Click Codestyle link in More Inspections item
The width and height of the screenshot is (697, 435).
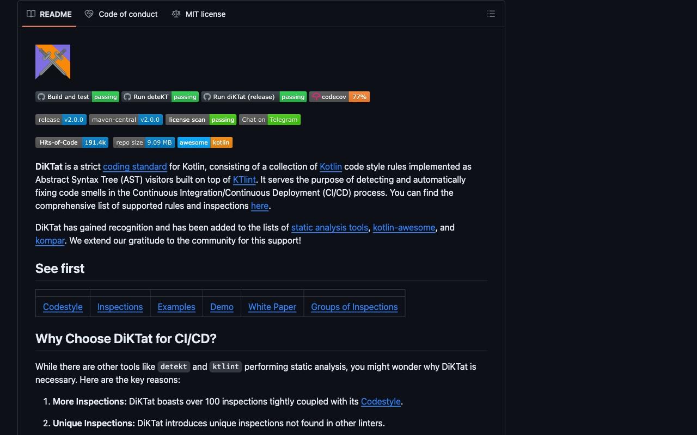381,401
